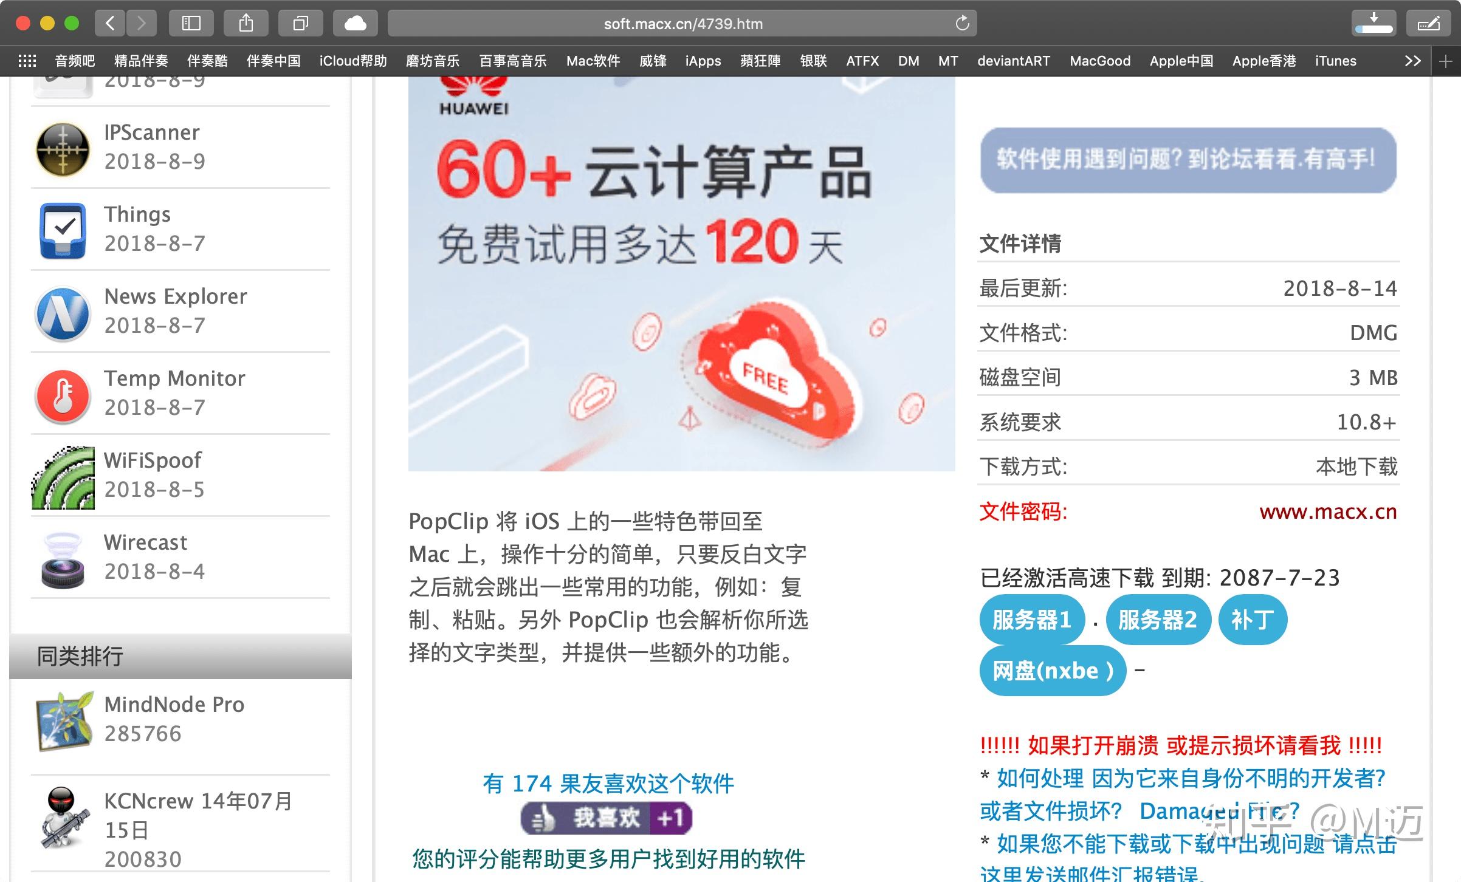Click the markup pencil toolbar icon
1461x882 pixels.
click(1428, 24)
